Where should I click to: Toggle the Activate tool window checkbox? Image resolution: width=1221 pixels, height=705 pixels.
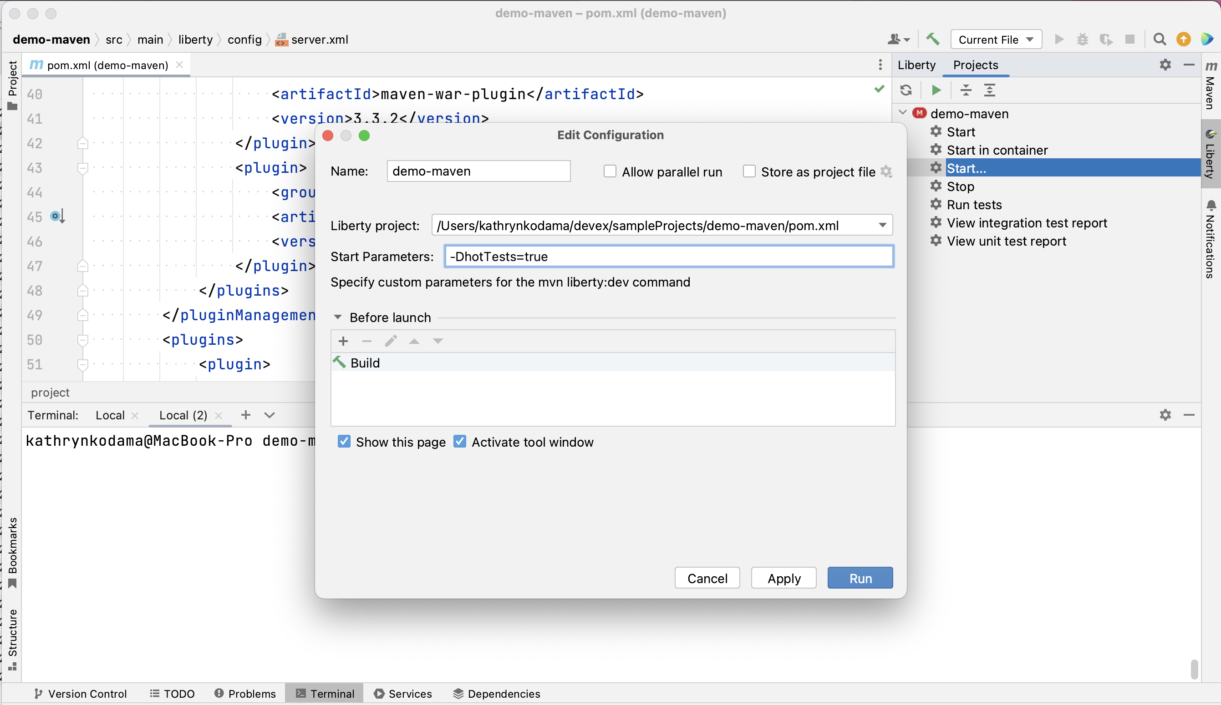coord(460,442)
